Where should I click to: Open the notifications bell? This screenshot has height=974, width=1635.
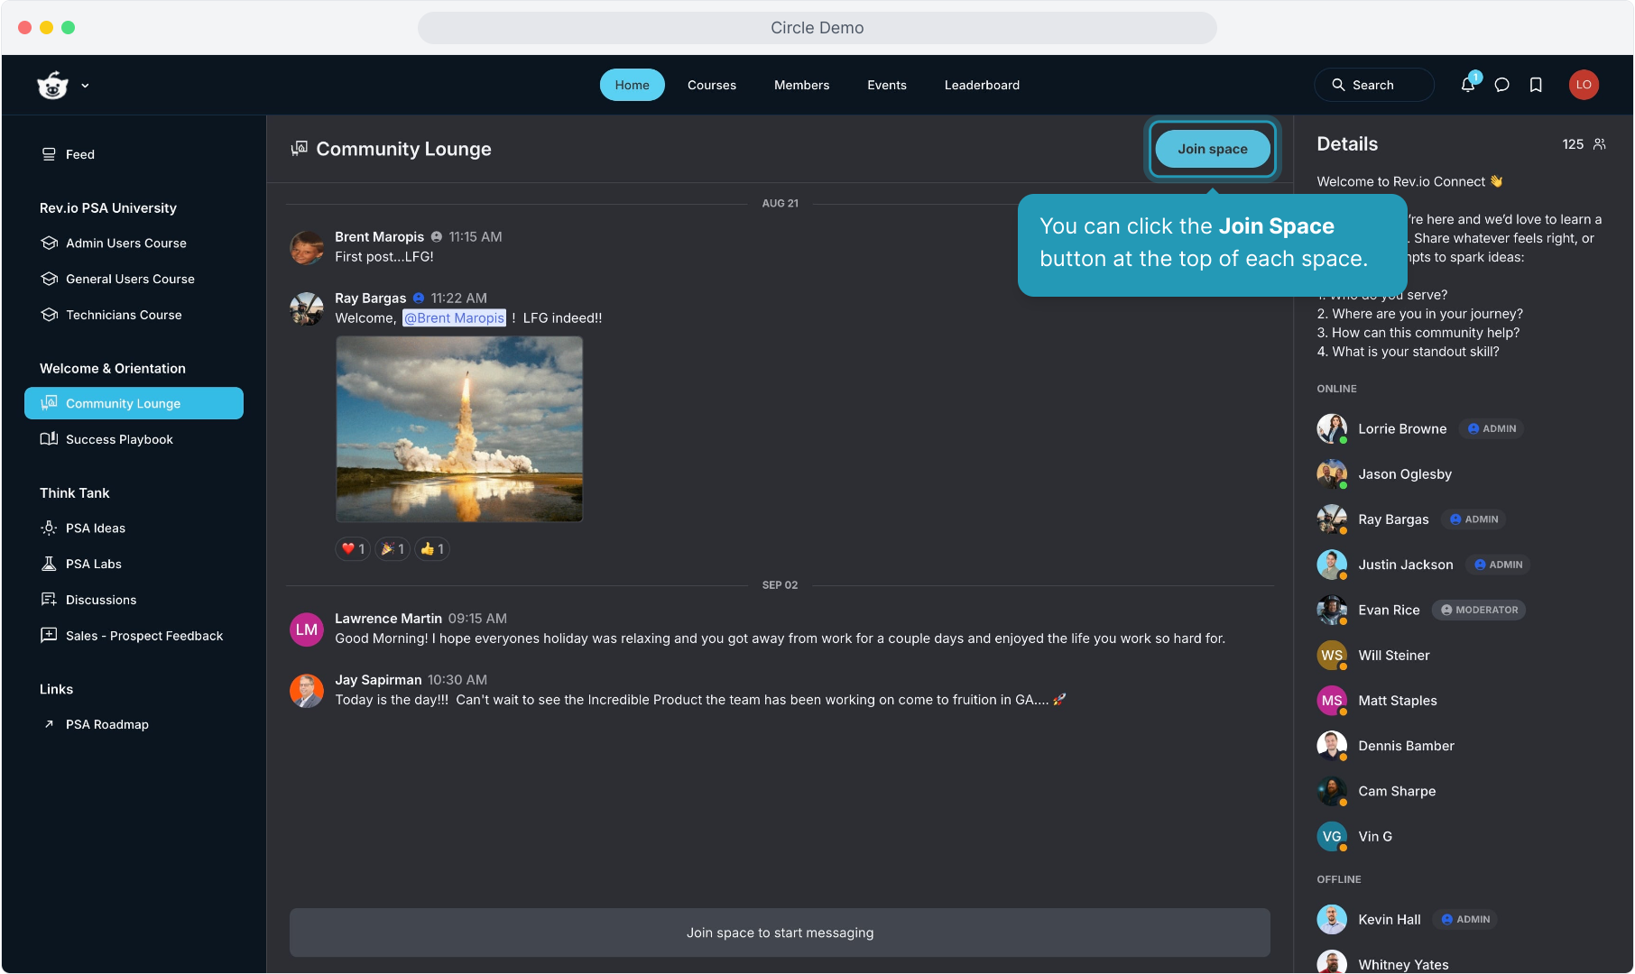1468,85
